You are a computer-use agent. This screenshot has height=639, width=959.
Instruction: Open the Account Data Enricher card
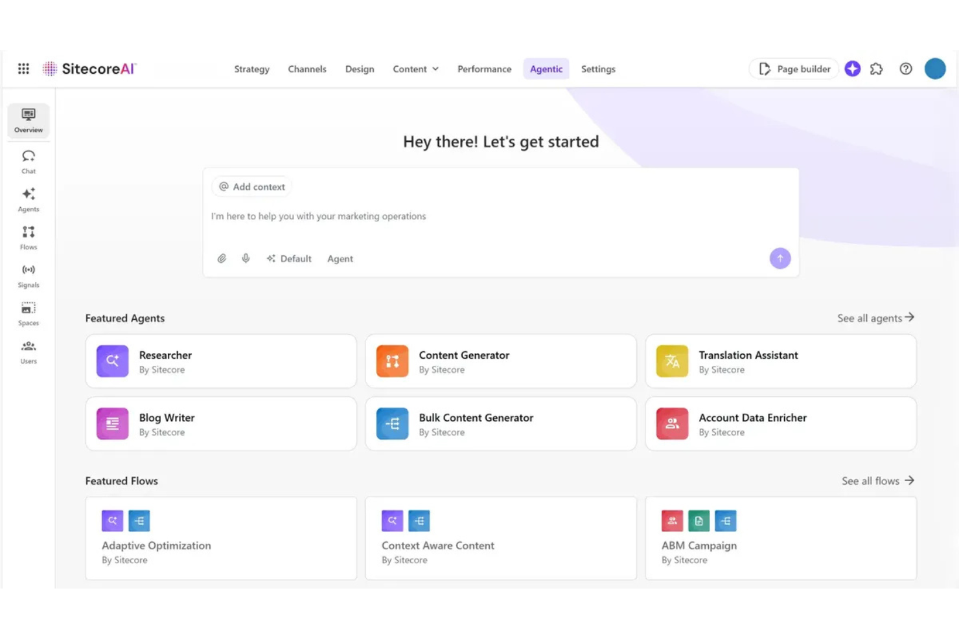[781, 424]
